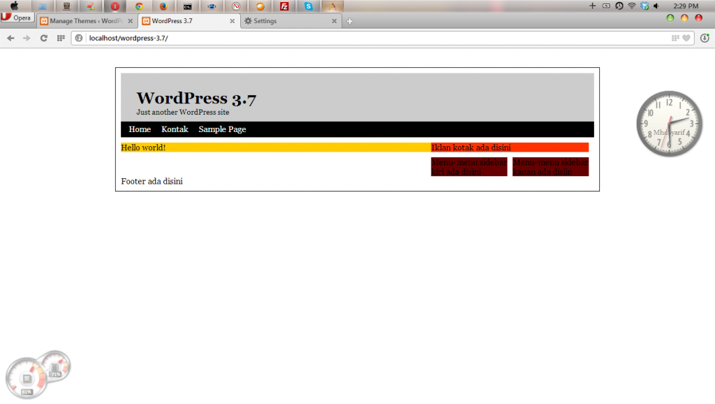Image resolution: width=715 pixels, height=404 pixels.
Task: Close the Manage Themes tab
Action: click(131, 21)
